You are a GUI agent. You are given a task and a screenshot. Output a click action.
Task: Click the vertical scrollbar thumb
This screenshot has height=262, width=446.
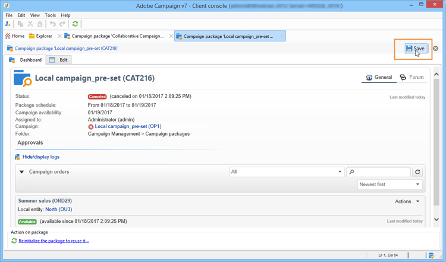(x=436, y=143)
